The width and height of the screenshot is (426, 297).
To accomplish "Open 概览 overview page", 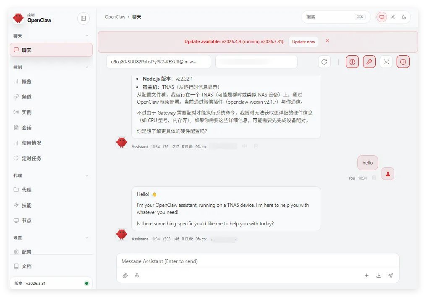I will (51, 81).
